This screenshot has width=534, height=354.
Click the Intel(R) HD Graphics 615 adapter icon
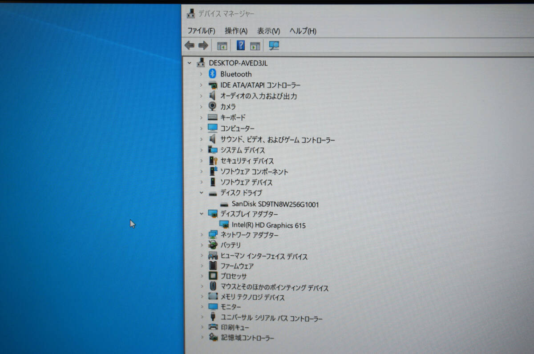click(225, 225)
